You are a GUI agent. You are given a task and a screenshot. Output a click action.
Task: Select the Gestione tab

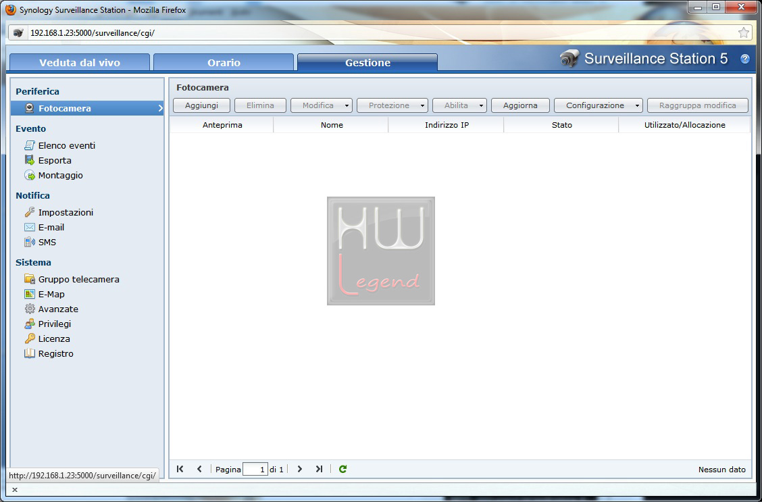367,63
